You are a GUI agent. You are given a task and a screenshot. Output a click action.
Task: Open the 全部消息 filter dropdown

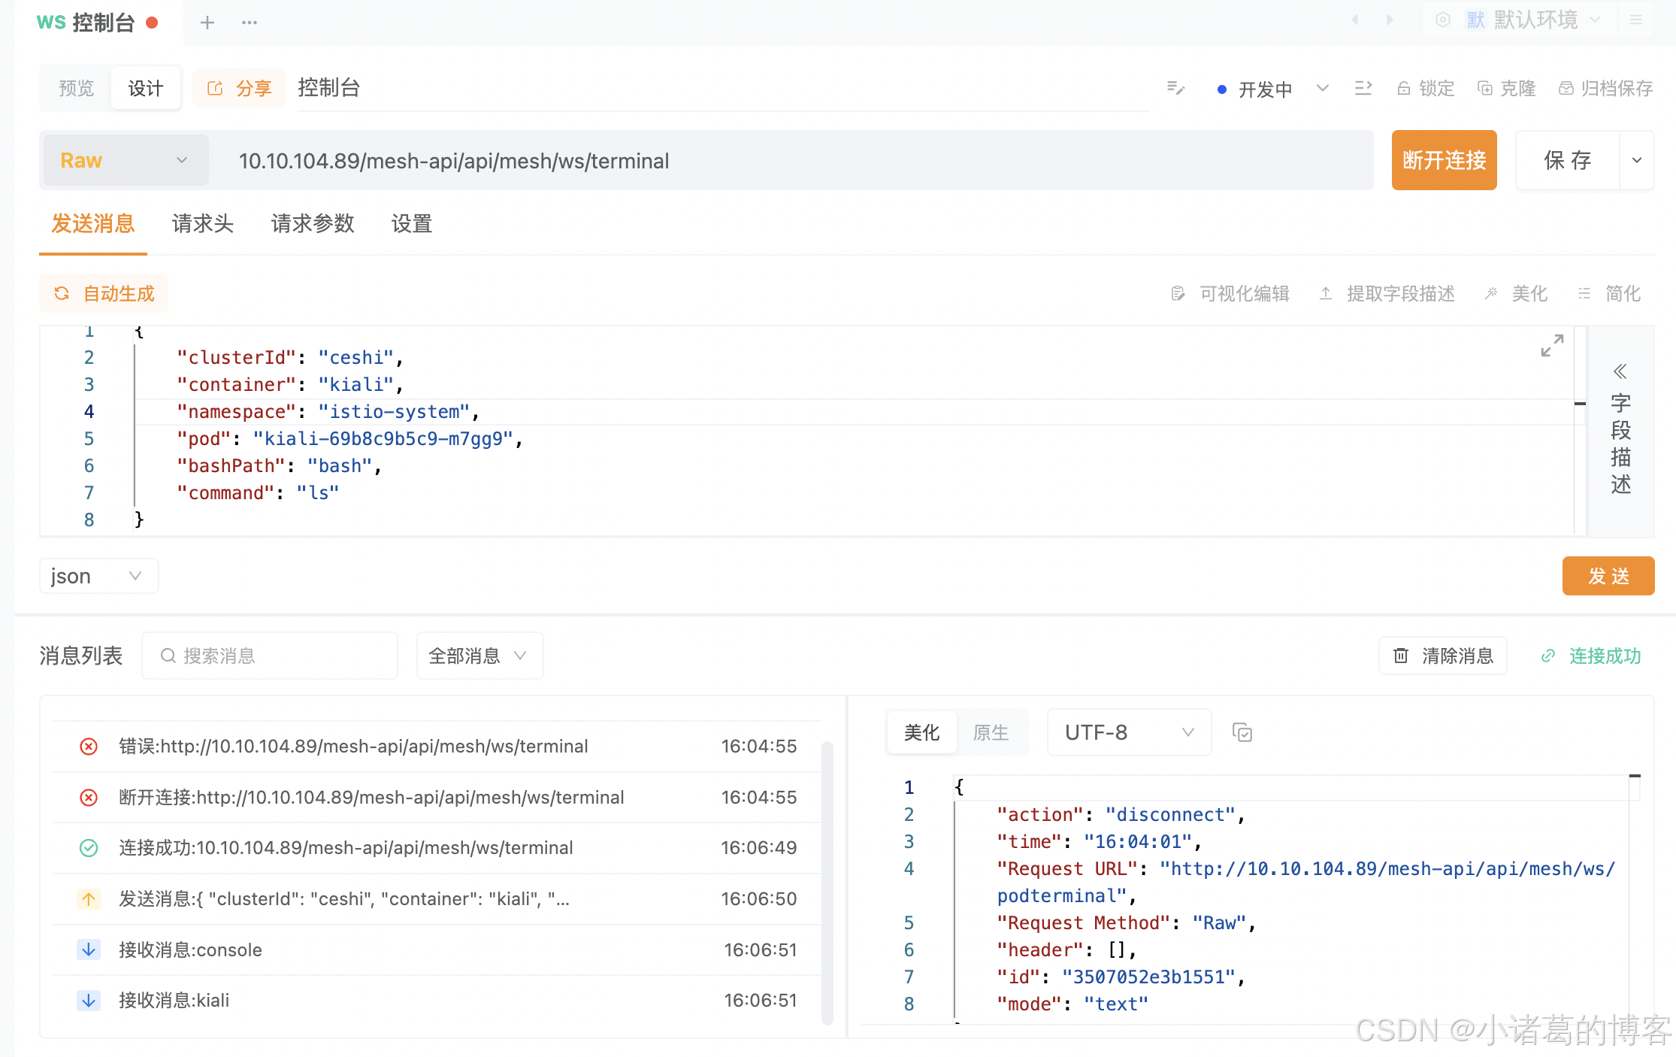pos(479,656)
